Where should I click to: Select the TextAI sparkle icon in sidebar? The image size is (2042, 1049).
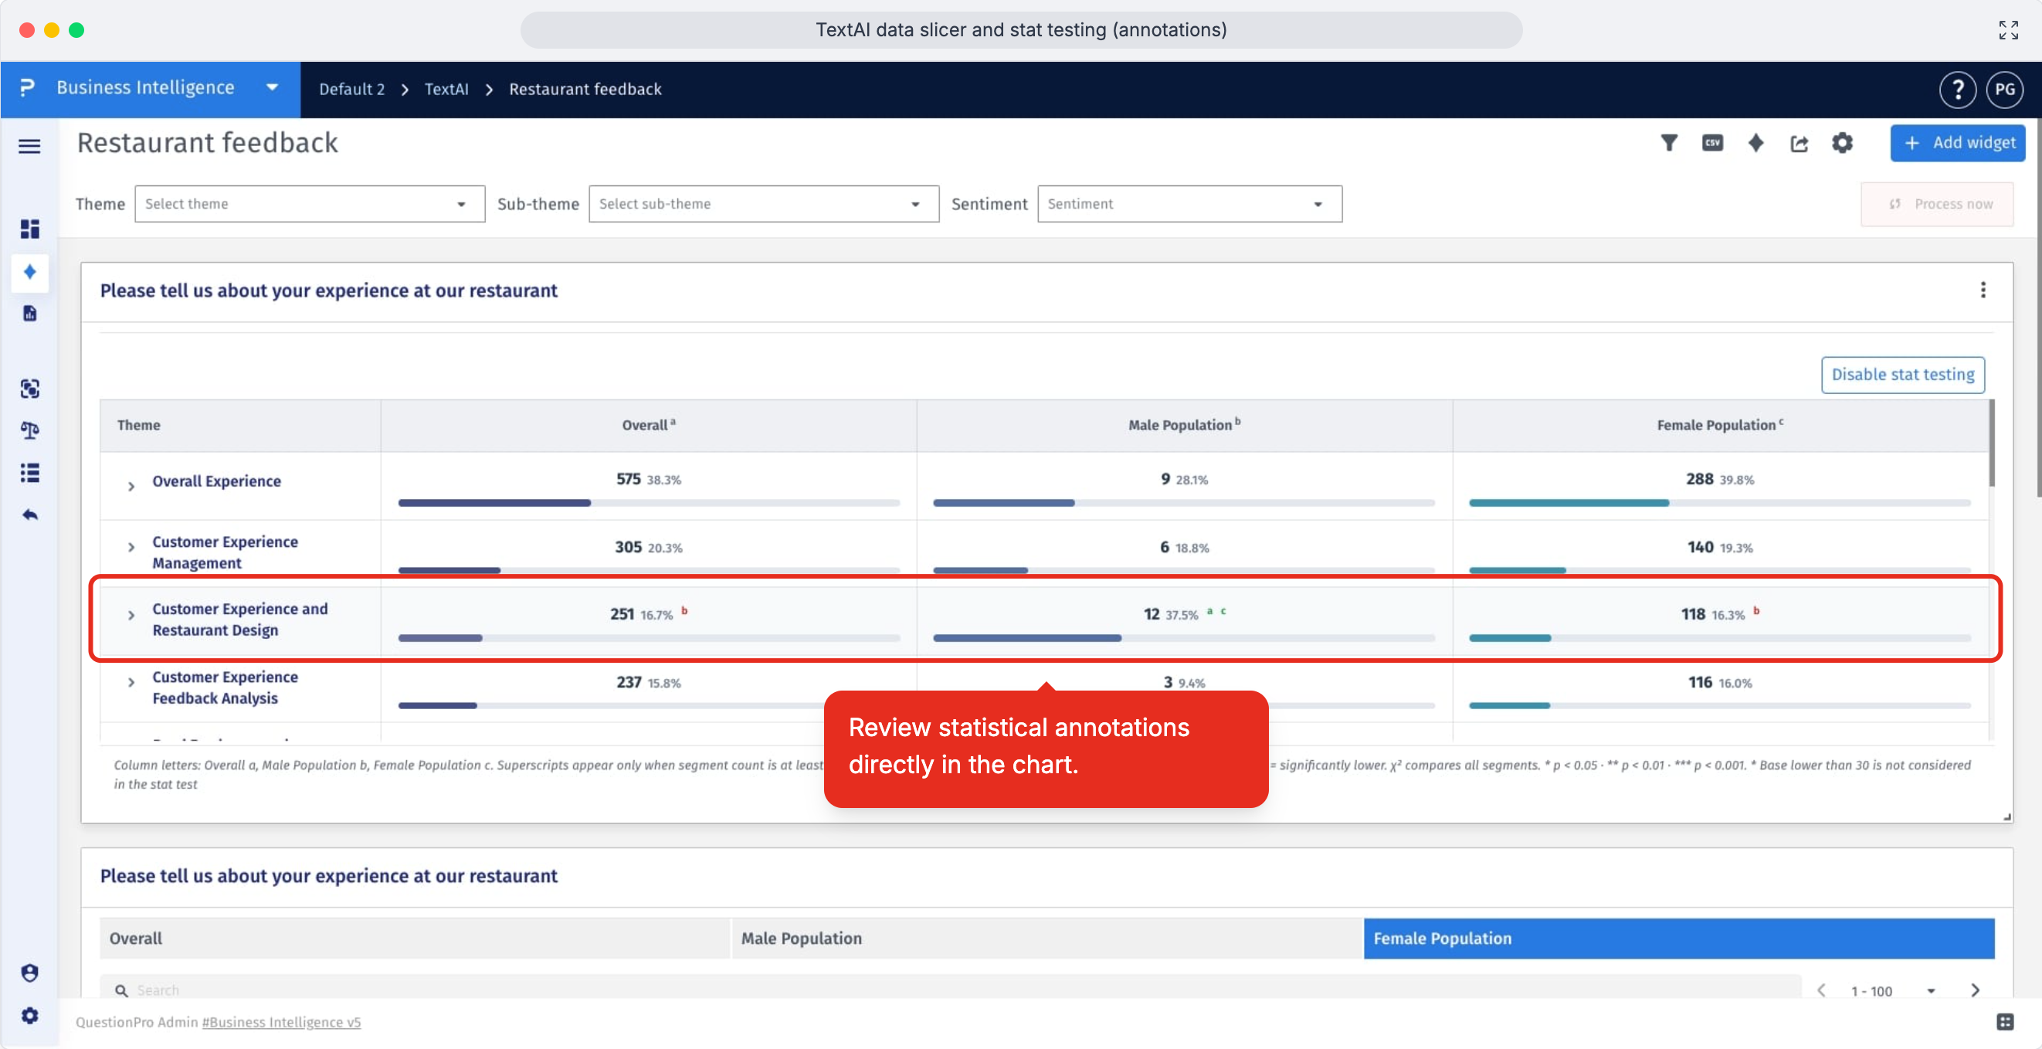tap(29, 272)
